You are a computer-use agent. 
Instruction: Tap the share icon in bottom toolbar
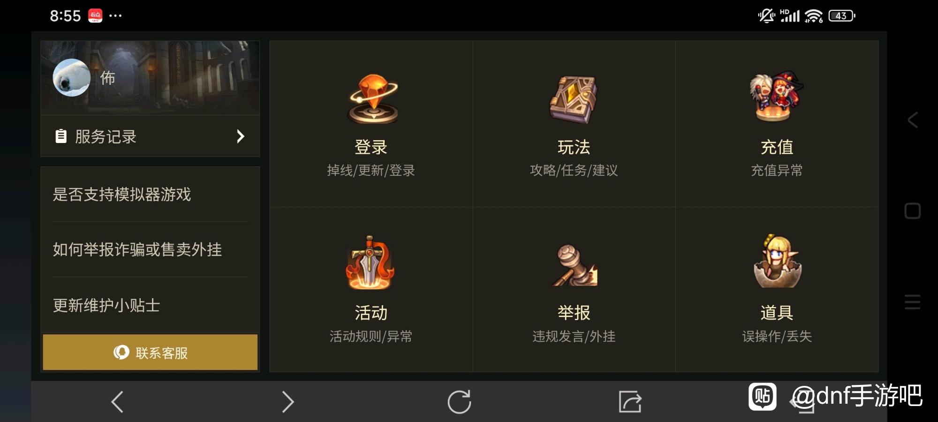[x=630, y=402]
